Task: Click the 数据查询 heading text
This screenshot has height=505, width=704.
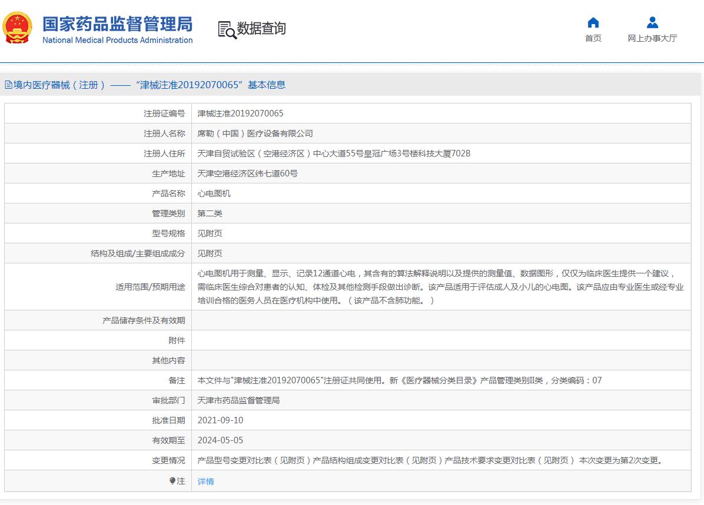Action: tap(261, 29)
